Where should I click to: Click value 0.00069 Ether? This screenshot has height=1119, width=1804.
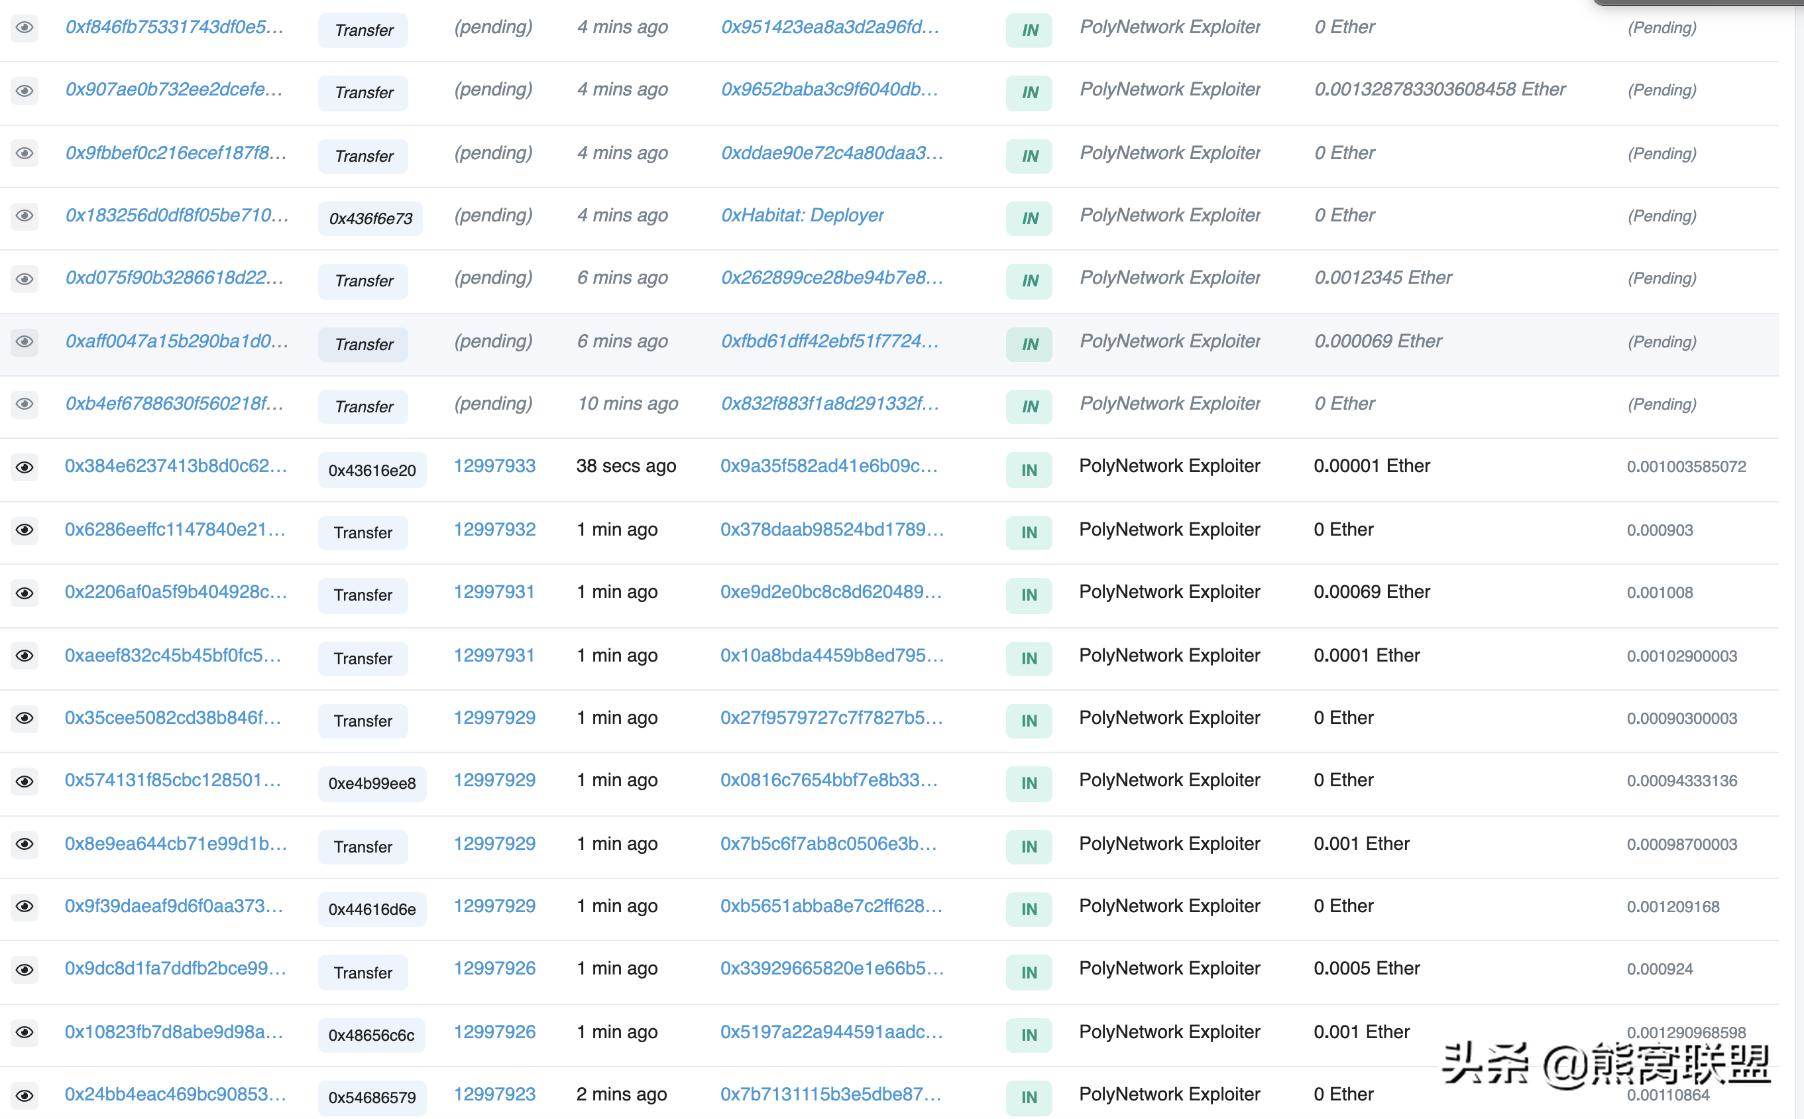pyautogui.click(x=1372, y=591)
